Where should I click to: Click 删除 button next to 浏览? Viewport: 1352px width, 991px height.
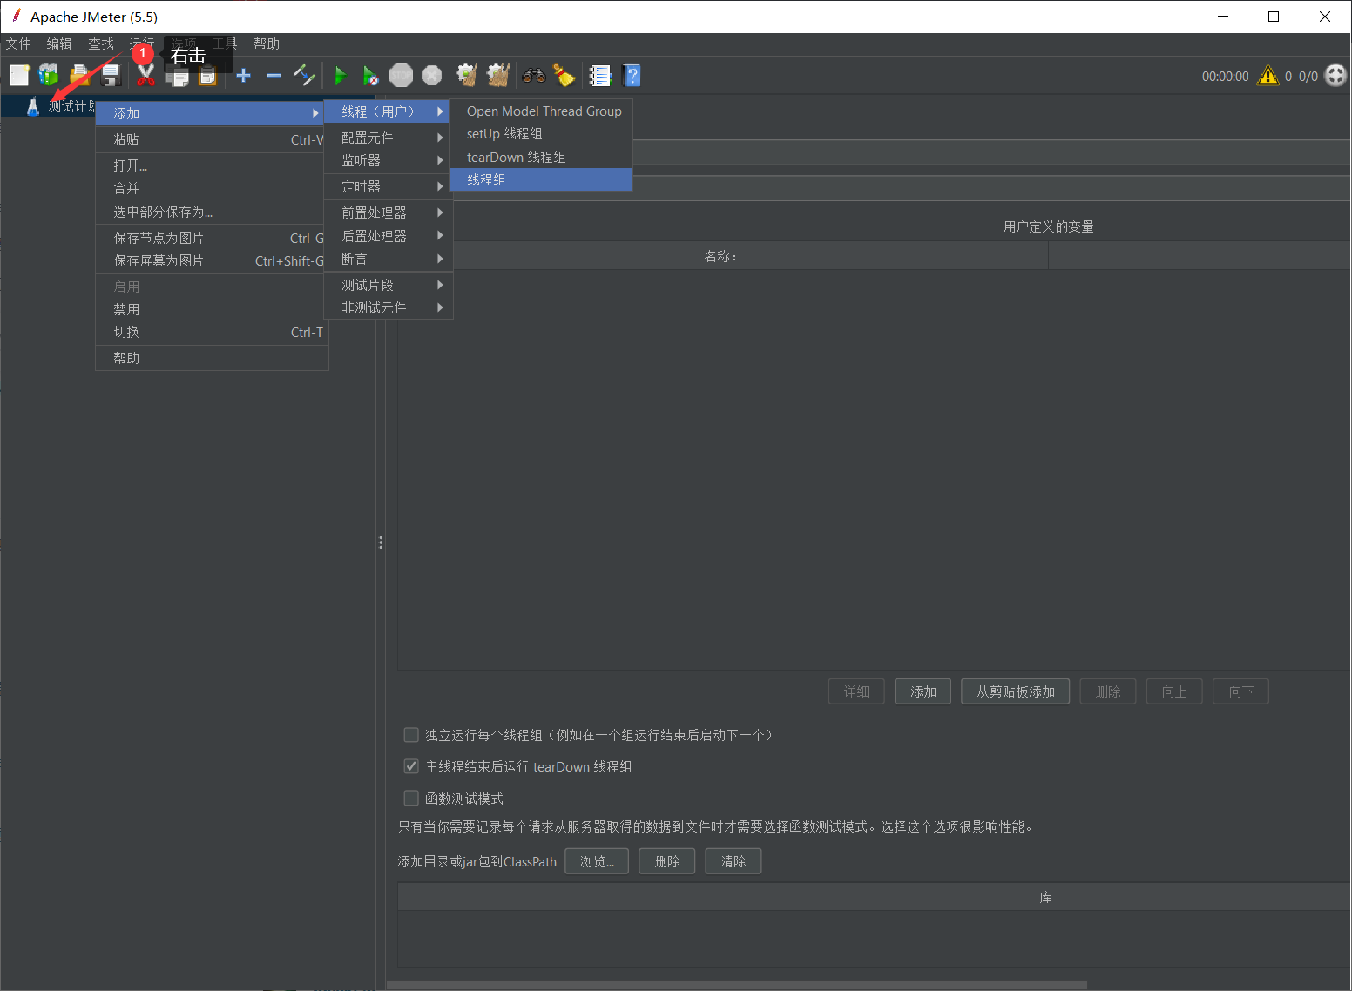pos(667,861)
